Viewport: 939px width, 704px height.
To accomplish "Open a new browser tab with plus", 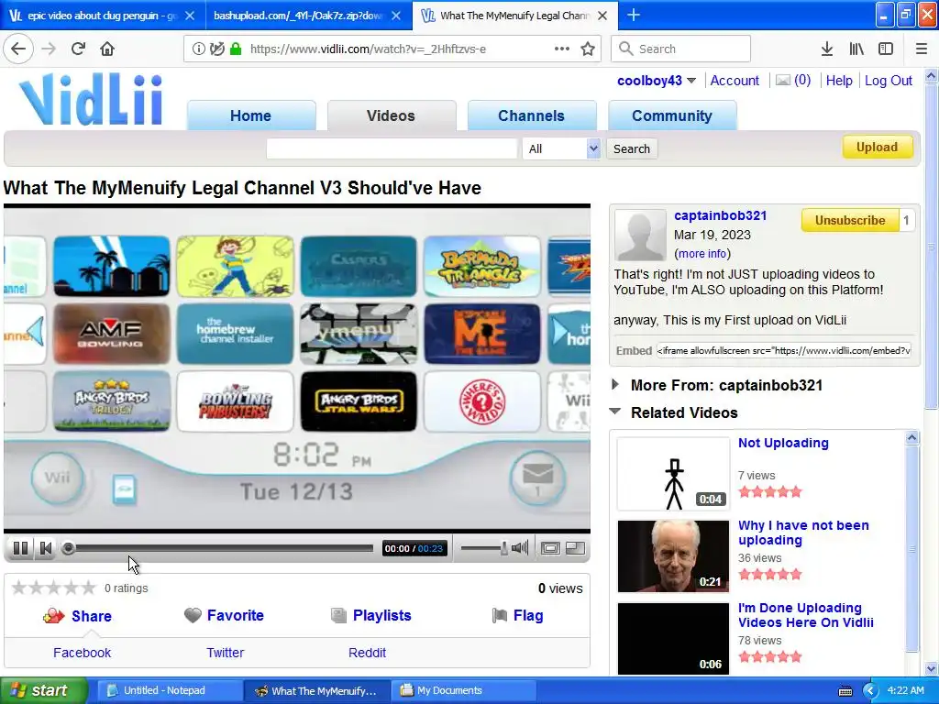I will click(x=634, y=15).
